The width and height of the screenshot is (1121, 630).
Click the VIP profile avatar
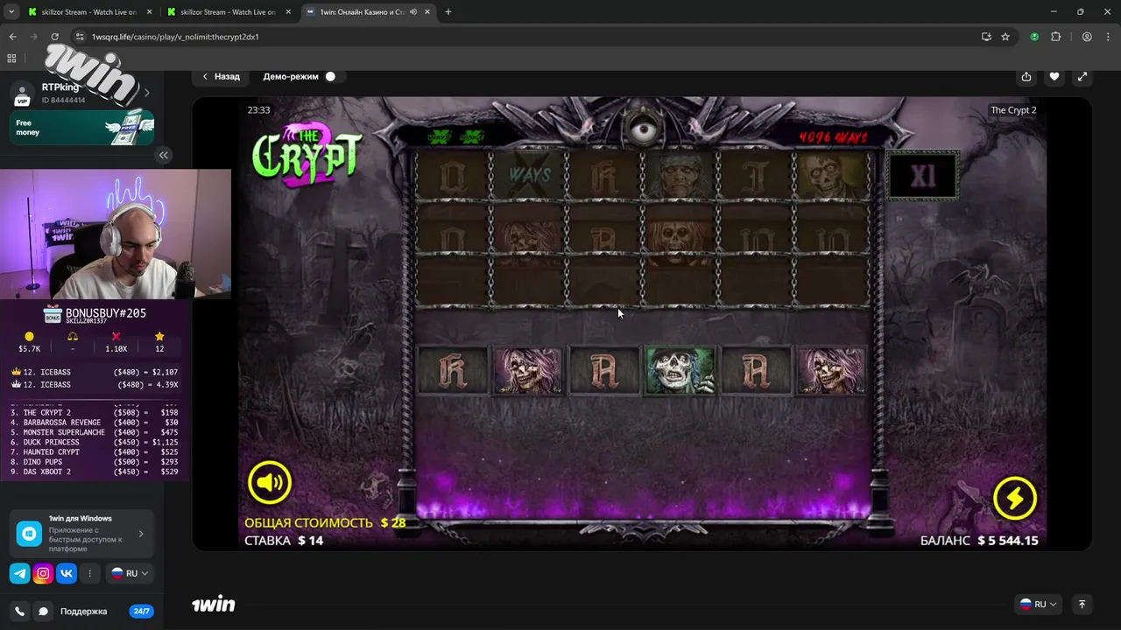click(22, 94)
